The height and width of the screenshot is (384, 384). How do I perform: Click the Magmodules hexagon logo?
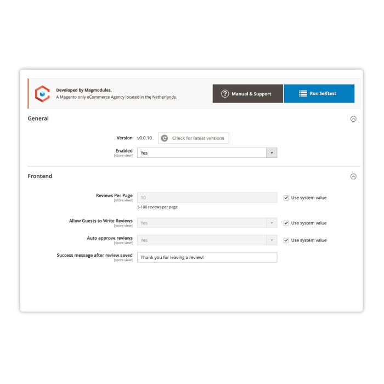[x=42, y=94]
